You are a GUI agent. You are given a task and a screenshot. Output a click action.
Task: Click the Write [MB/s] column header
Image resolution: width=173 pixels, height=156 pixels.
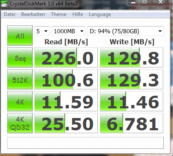132,42
